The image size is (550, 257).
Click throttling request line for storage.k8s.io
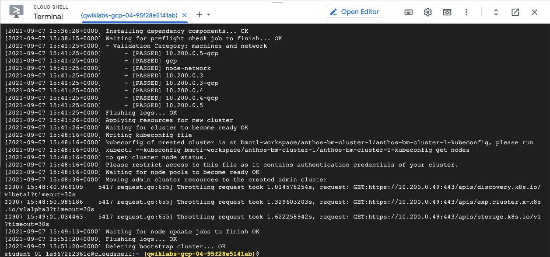pos(273,220)
